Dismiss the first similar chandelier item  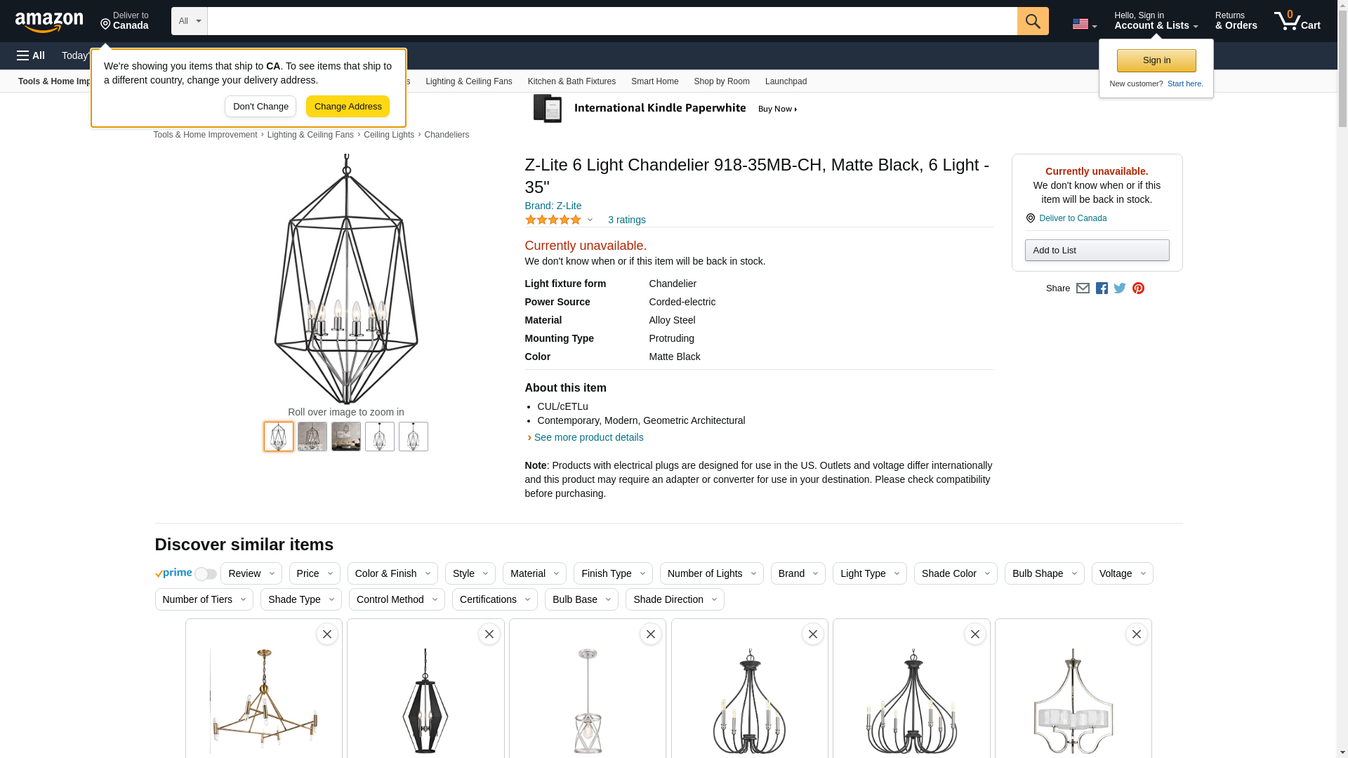click(327, 634)
